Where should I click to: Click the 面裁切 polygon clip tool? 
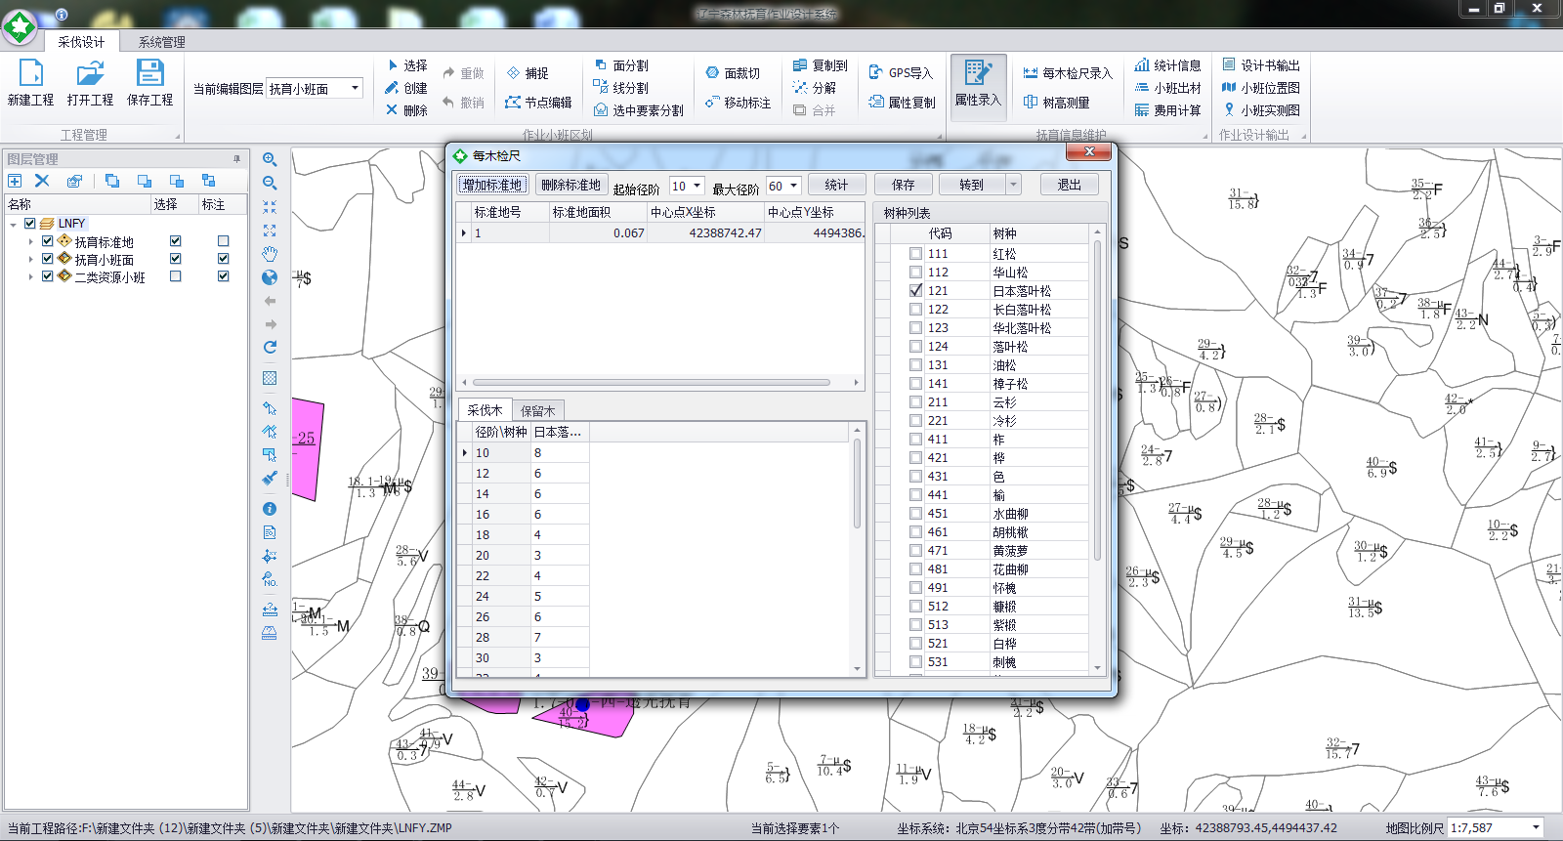coord(733,73)
